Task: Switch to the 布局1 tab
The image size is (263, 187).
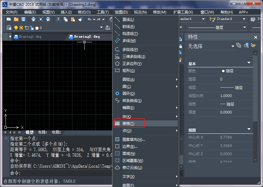Action: (42, 132)
